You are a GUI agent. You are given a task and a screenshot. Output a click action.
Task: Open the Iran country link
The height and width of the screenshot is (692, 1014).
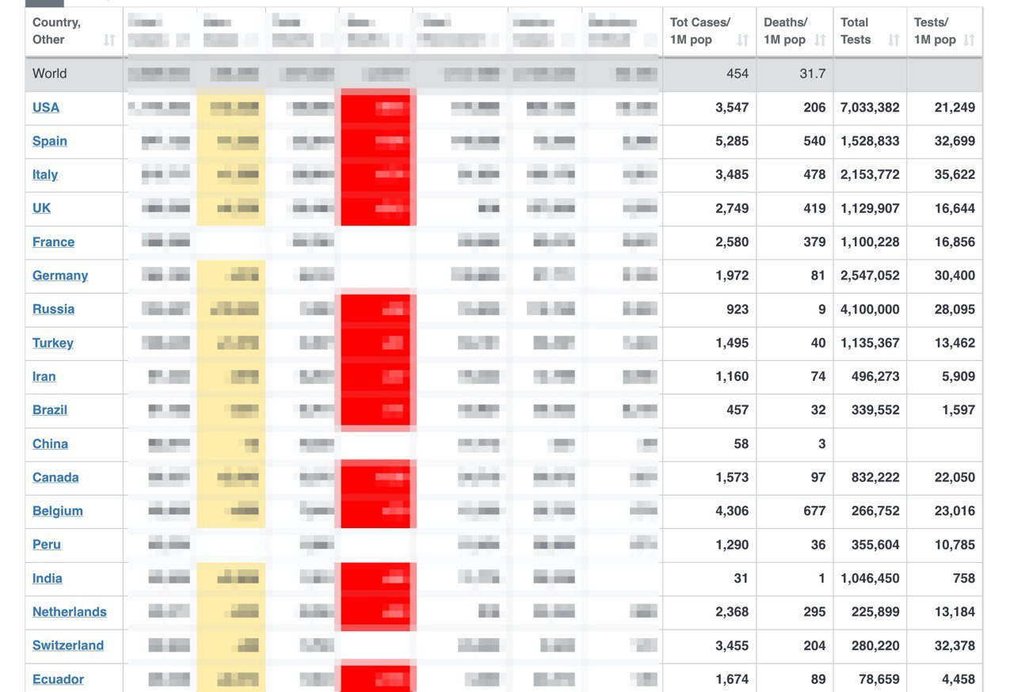[x=44, y=377]
